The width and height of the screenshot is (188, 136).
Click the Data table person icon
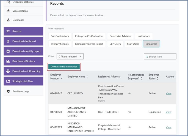[8, 20]
